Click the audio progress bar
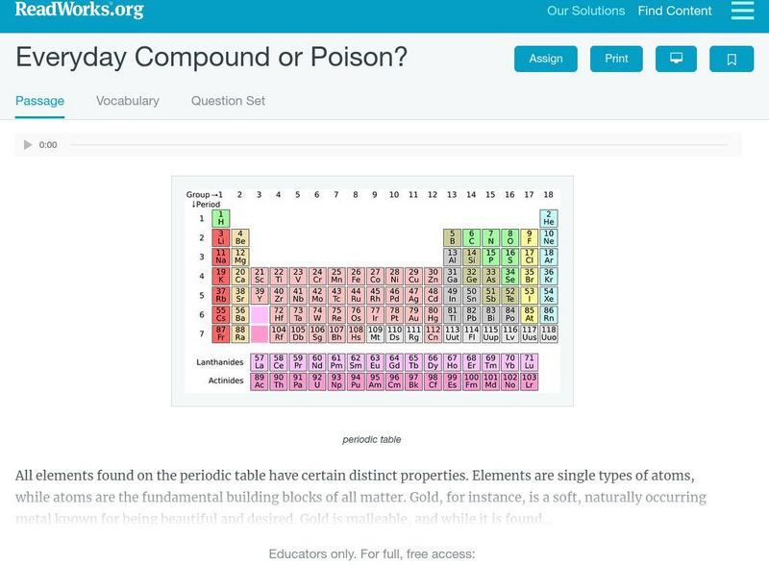 (x=404, y=145)
